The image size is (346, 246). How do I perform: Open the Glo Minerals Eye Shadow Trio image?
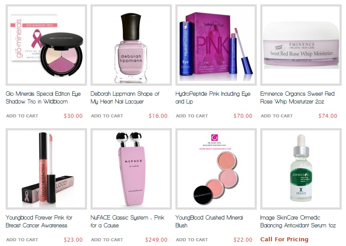[x=46, y=45]
